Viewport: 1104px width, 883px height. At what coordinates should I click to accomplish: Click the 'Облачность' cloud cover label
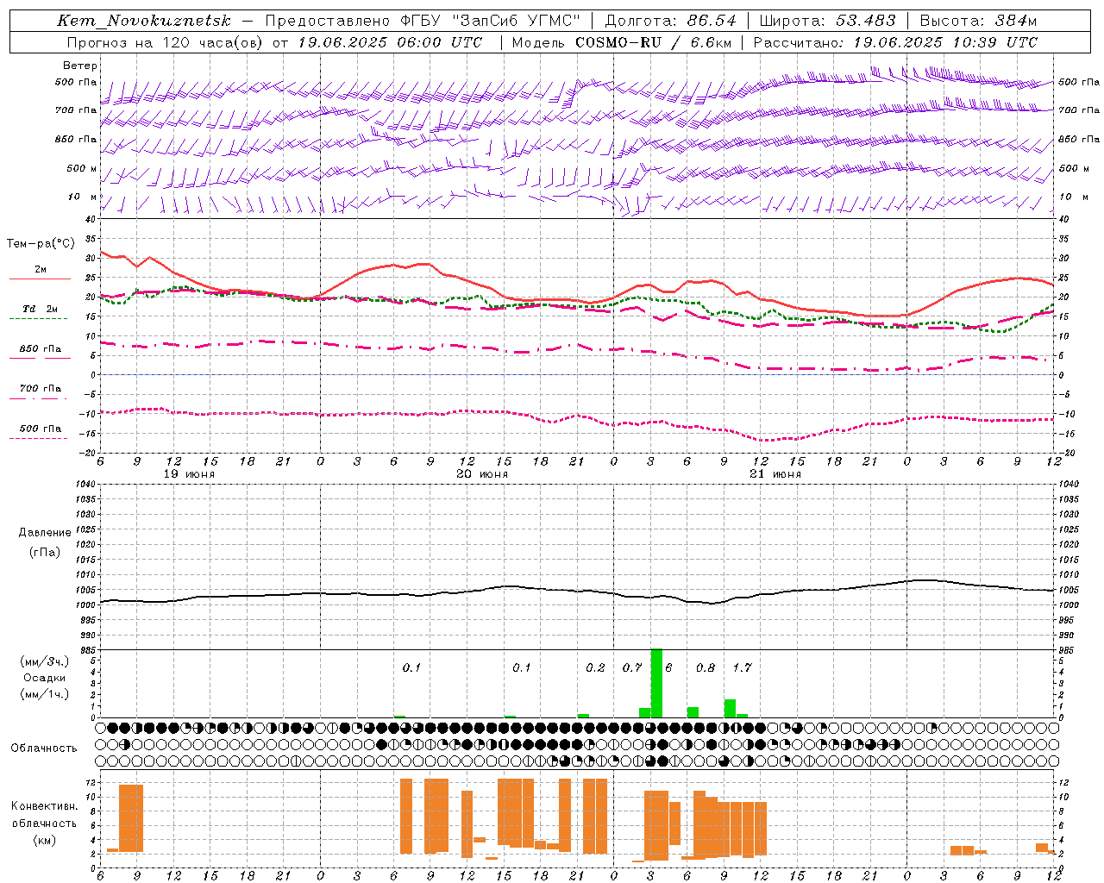pyautogui.click(x=44, y=748)
